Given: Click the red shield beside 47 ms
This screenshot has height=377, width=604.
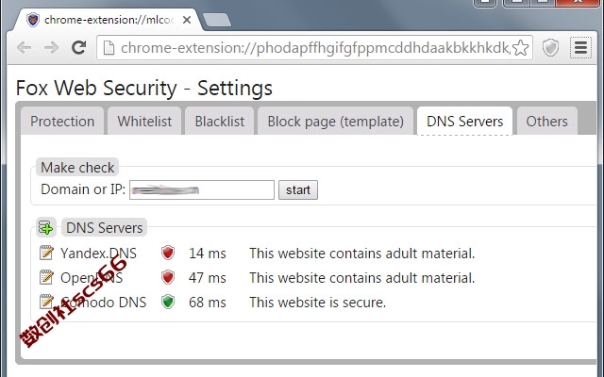Looking at the screenshot, I should tap(168, 277).
